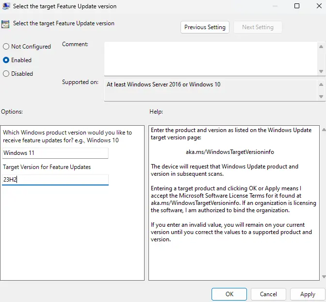The width and height of the screenshot is (326, 302).
Task: Click the policy setting icon beside heading
Action: 5,24
